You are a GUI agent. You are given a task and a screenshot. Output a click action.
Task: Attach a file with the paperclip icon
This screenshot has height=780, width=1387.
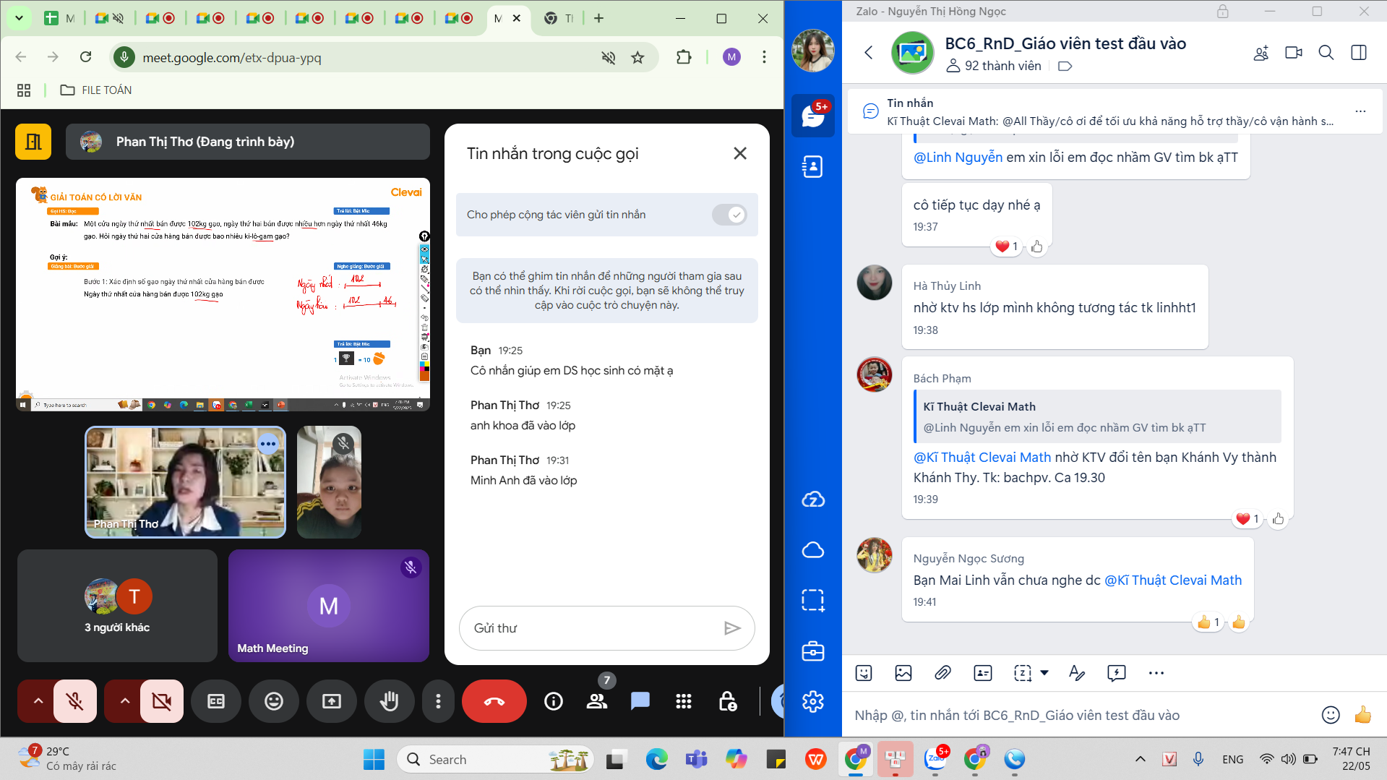pos(942,673)
